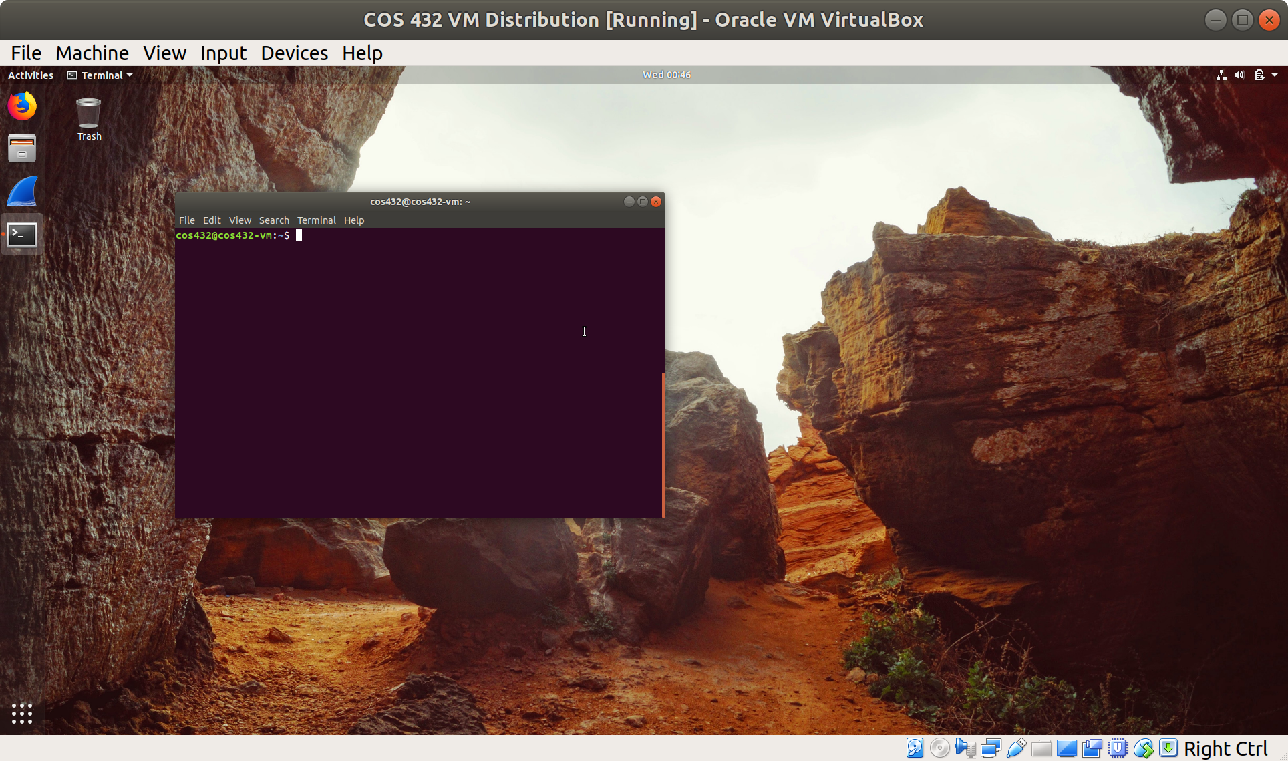Open Firefox from the Ubuntu dock
Viewport: 1288px width, 761px height.
coord(22,106)
